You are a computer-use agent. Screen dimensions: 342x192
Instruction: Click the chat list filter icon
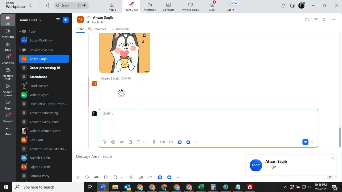(58, 20)
